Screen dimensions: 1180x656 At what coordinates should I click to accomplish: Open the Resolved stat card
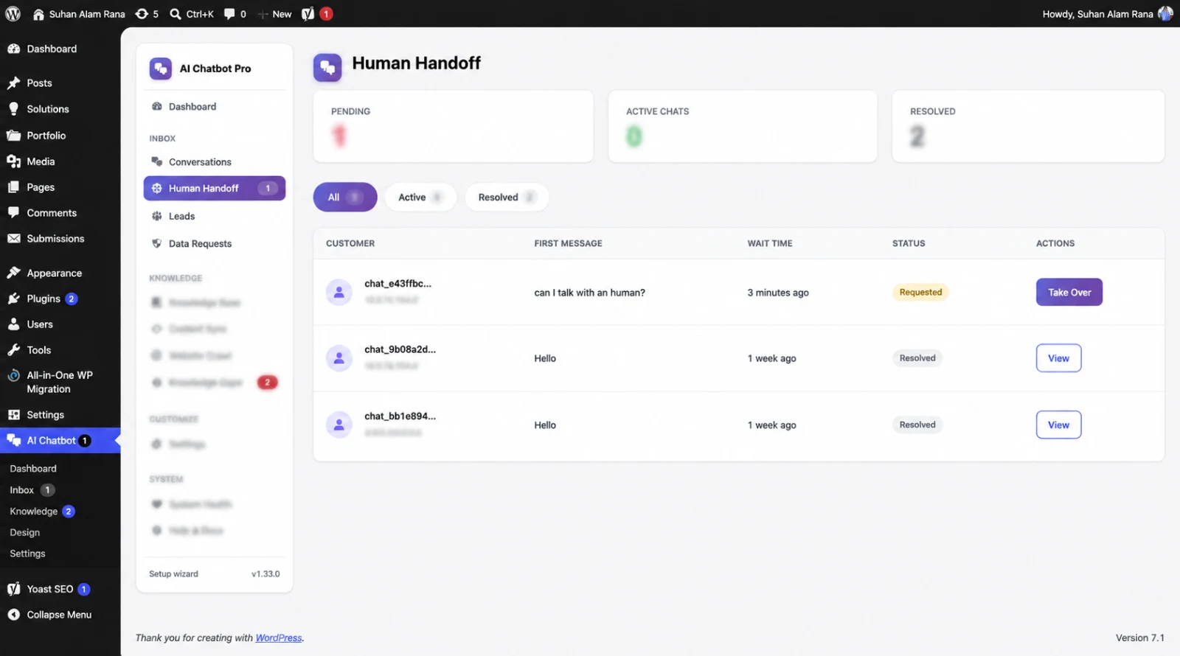click(x=1028, y=126)
